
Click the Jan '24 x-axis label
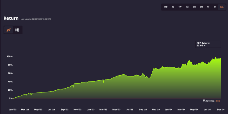168,110
